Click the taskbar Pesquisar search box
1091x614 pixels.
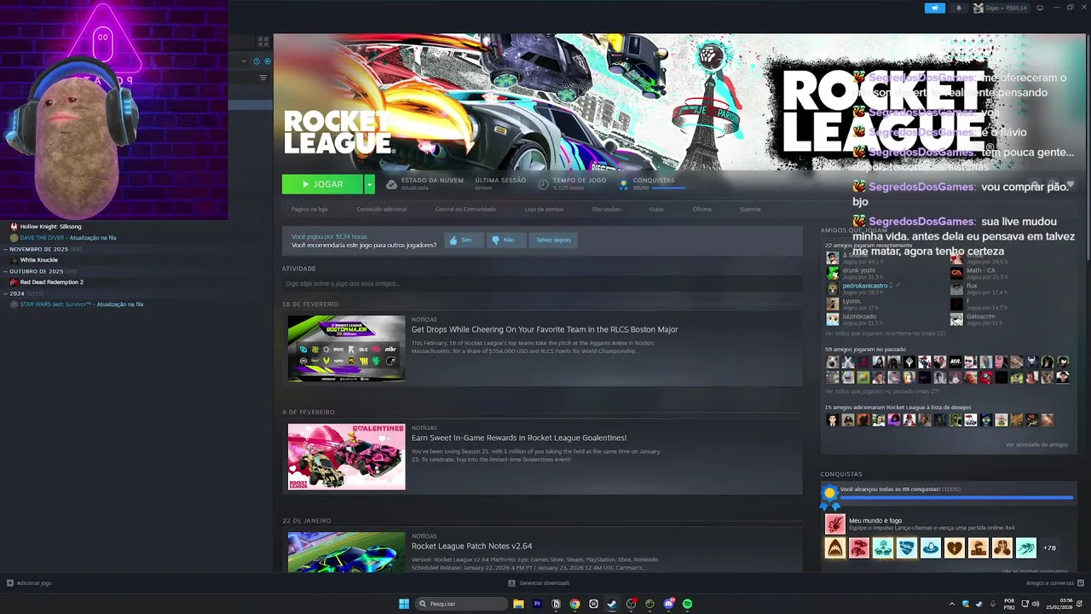(462, 604)
